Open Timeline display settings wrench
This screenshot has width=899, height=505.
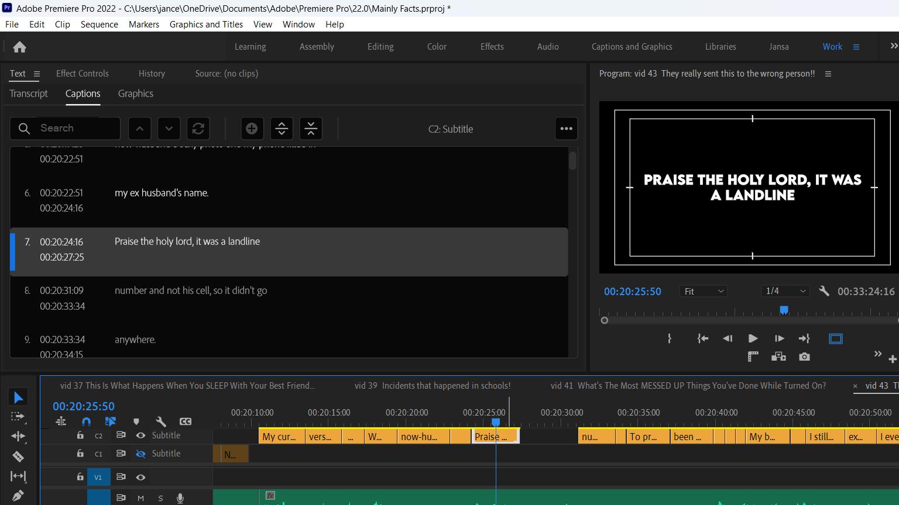(161, 421)
